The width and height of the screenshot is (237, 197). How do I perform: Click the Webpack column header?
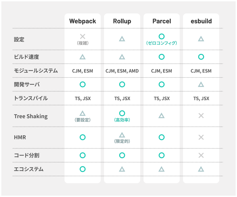(x=83, y=21)
